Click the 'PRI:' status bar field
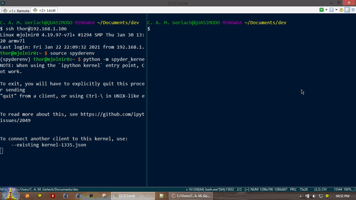The image size is (356, 200). (x=293, y=189)
